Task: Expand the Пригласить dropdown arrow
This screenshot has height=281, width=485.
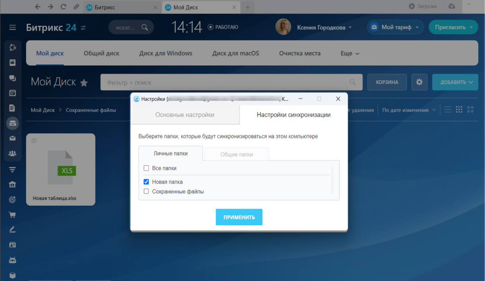Action: click(471, 27)
